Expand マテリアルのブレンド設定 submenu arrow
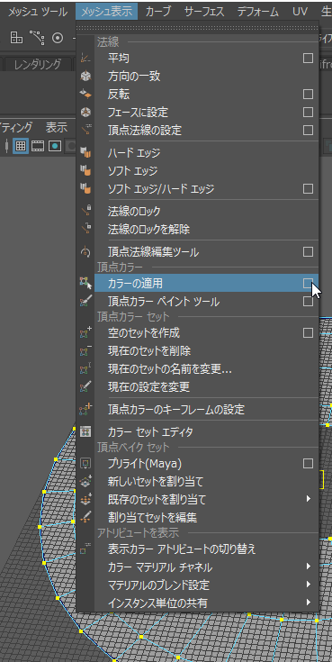The height and width of the screenshot is (662, 332). pyautogui.click(x=309, y=585)
